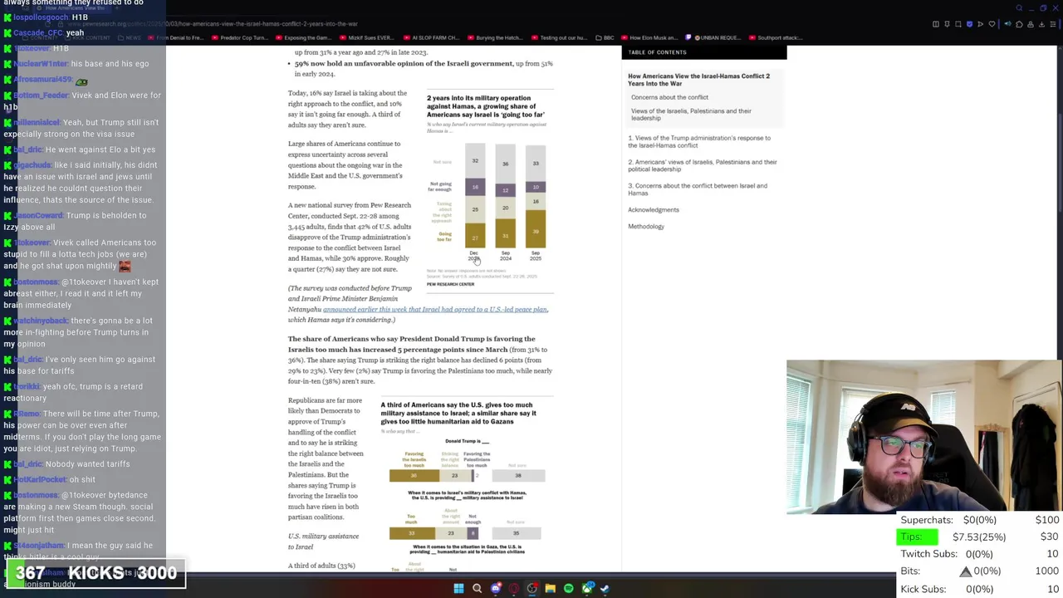Go to 'How Americans View the Israel-Hamas Conflict' heading link
The height and width of the screenshot is (598, 1063).
(x=698, y=80)
